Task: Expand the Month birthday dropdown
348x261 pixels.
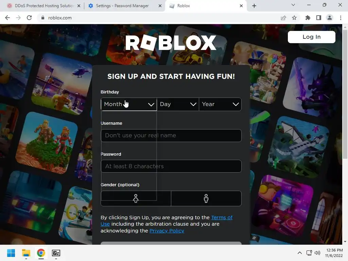Action: [x=129, y=104]
